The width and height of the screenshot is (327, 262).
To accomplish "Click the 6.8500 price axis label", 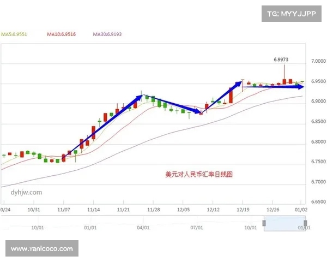I will [318, 121].
